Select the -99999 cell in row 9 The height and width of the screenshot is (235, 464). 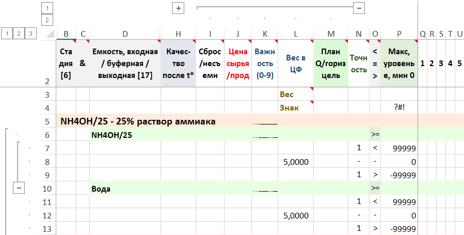pyautogui.click(x=398, y=175)
